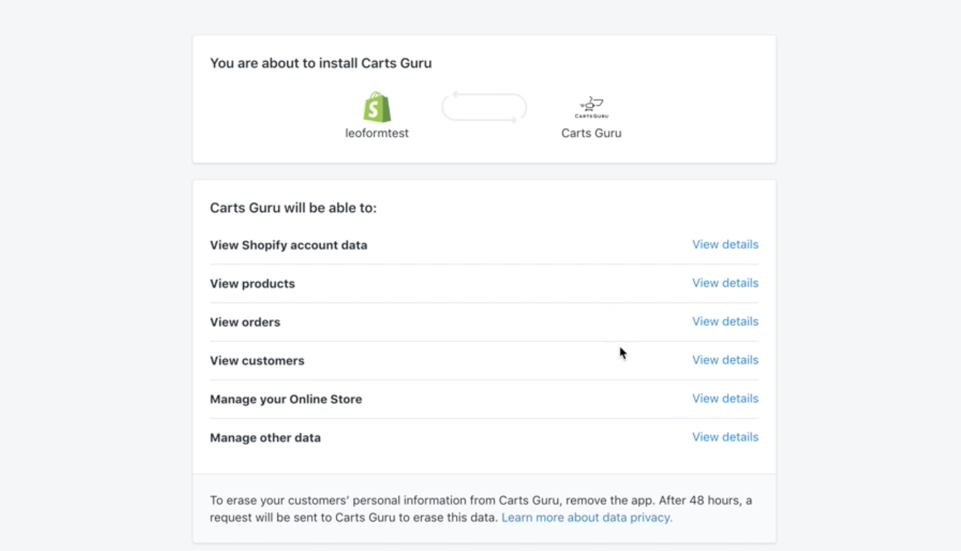Open View details for View orders
Screen dimensions: 961x551
[725, 322]
